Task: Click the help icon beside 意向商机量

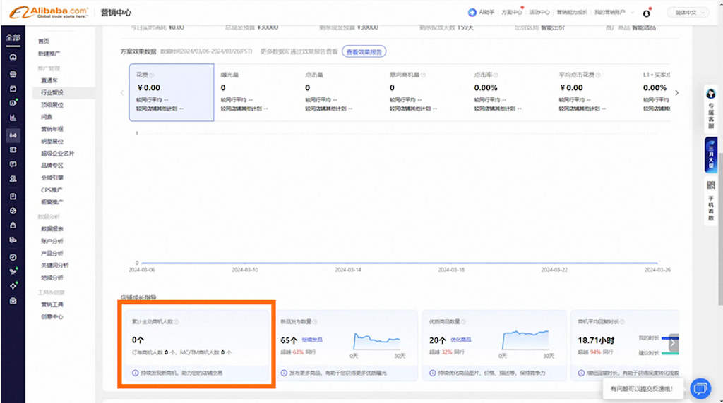Action: (423, 75)
